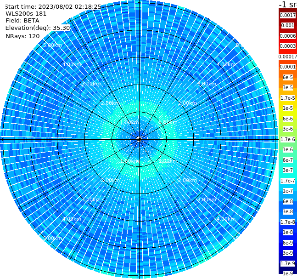Select the 3e-8 colorbar label

[x=288, y=211]
